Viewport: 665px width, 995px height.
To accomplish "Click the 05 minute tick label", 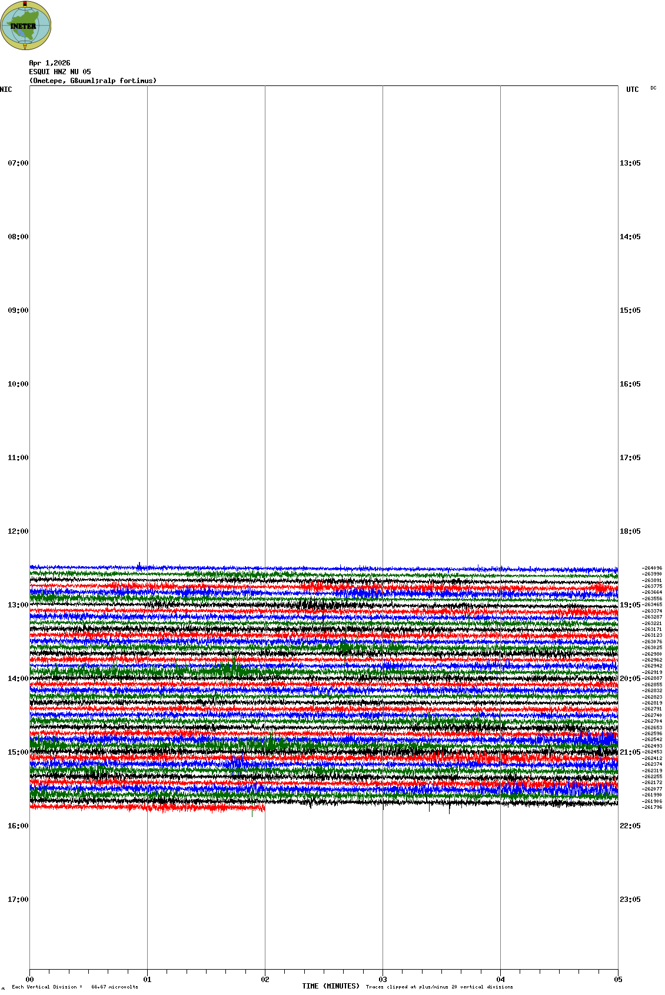I will (618, 980).
